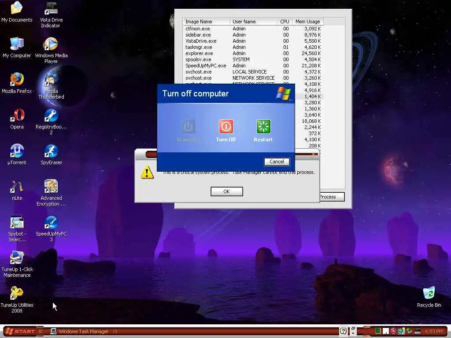The width and height of the screenshot is (451, 338).
Task: Click the greyed-out Stand By icon
Action: coord(188,126)
